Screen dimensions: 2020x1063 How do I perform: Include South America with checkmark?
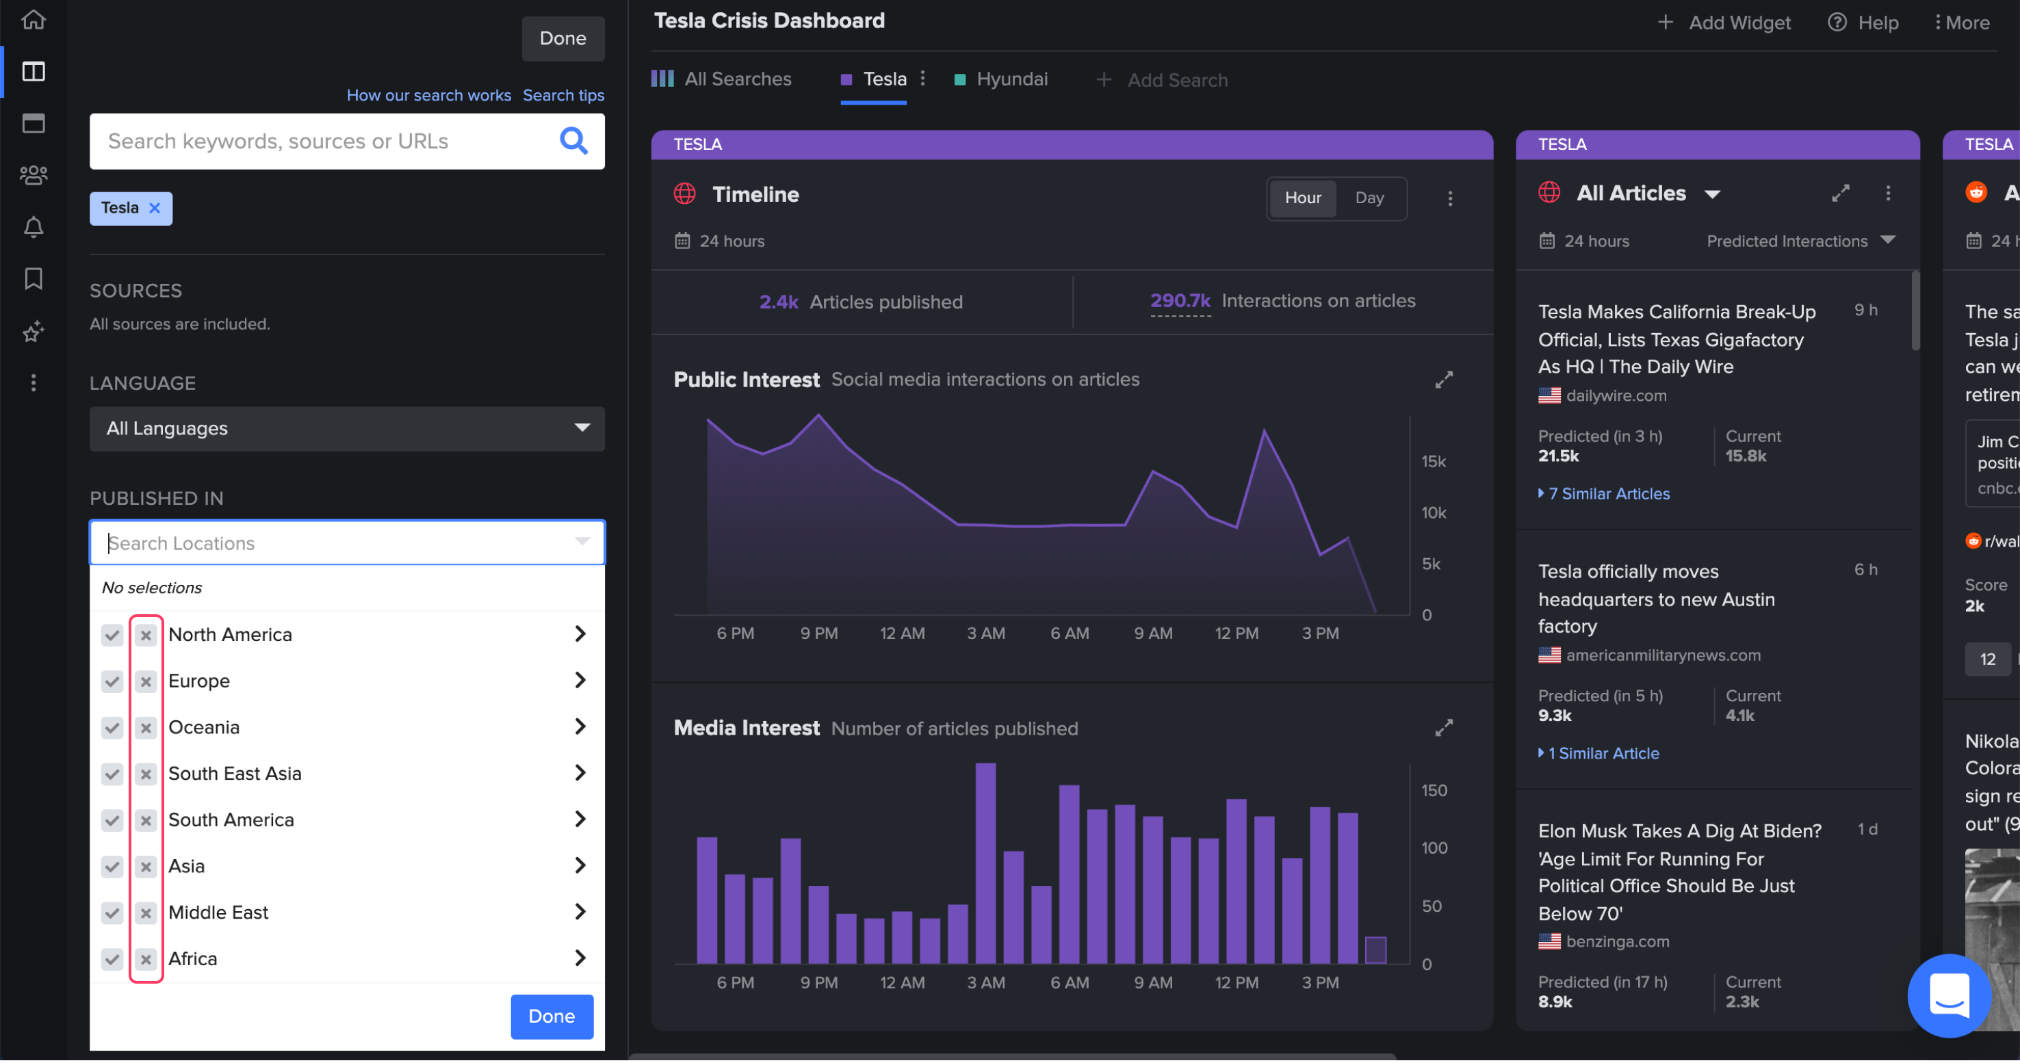(x=112, y=821)
